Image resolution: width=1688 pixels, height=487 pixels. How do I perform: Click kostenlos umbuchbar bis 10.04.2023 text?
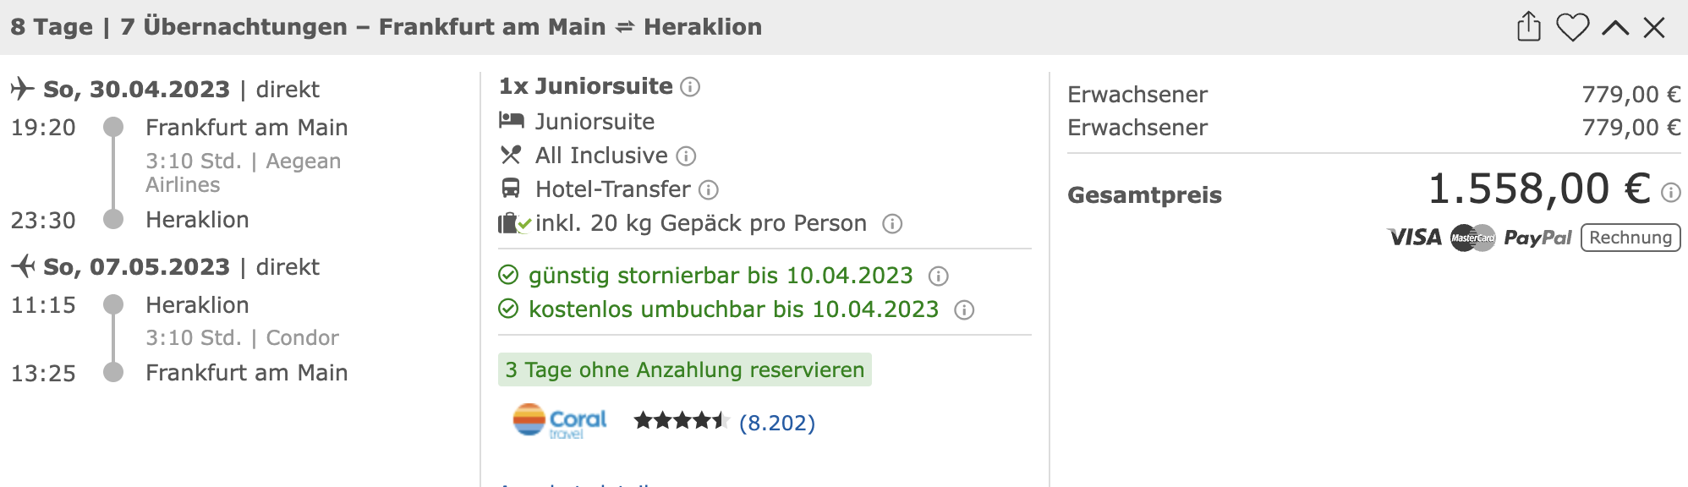pos(734,309)
